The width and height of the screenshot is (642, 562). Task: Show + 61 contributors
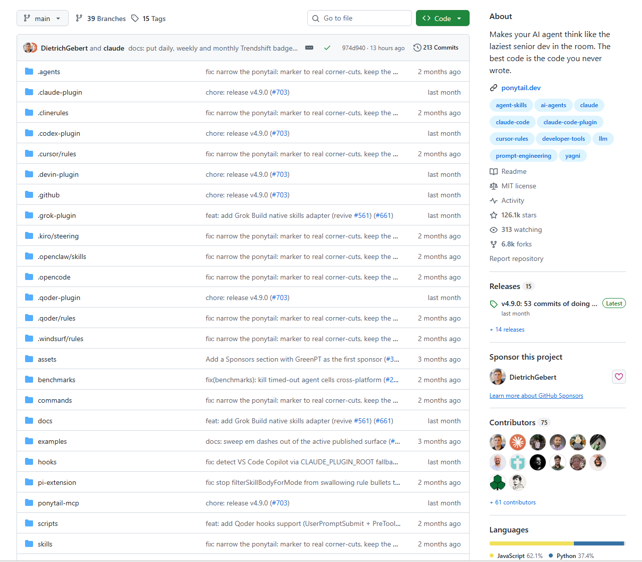(x=513, y=502)
